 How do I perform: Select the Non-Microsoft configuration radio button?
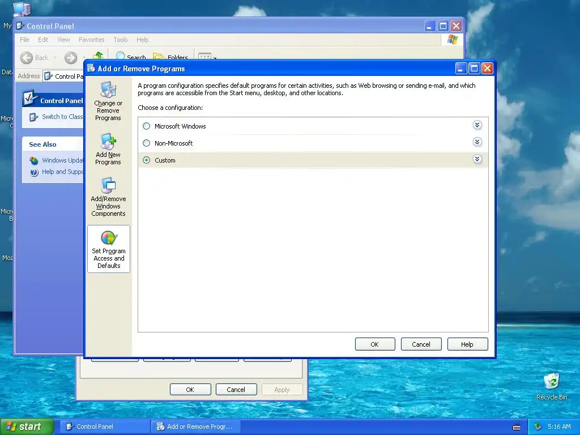tap(147, 143)
